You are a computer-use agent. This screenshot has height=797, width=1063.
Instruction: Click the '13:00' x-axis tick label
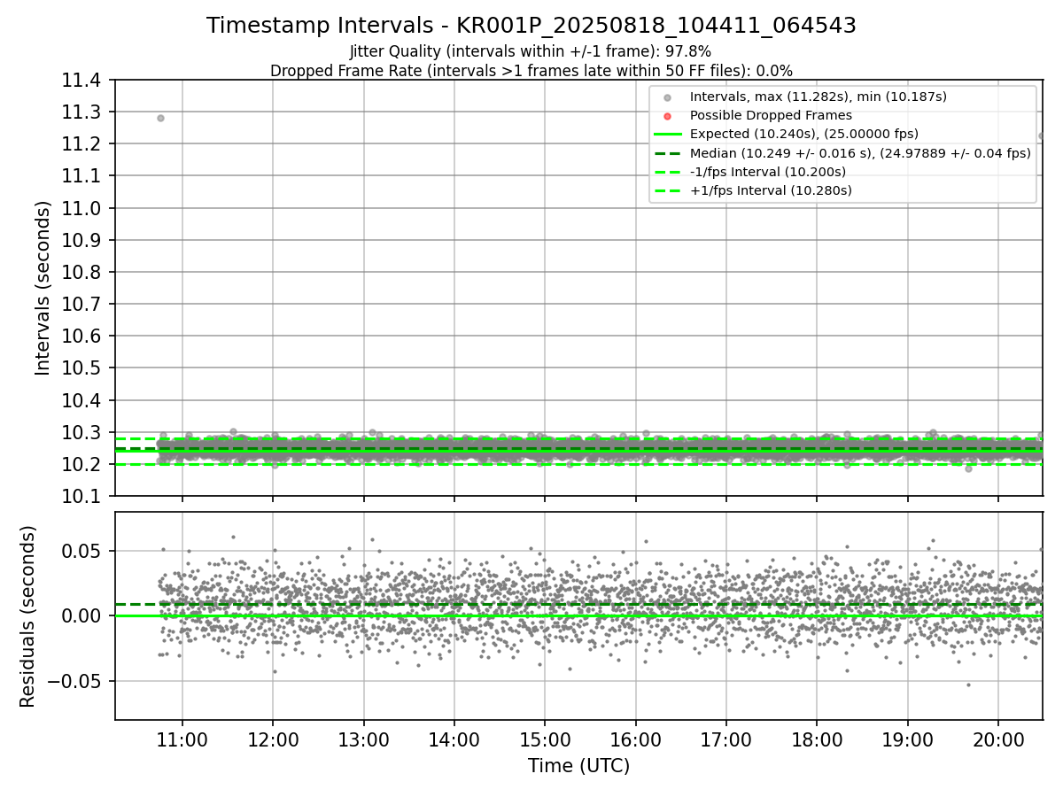(x=363, y=739)
